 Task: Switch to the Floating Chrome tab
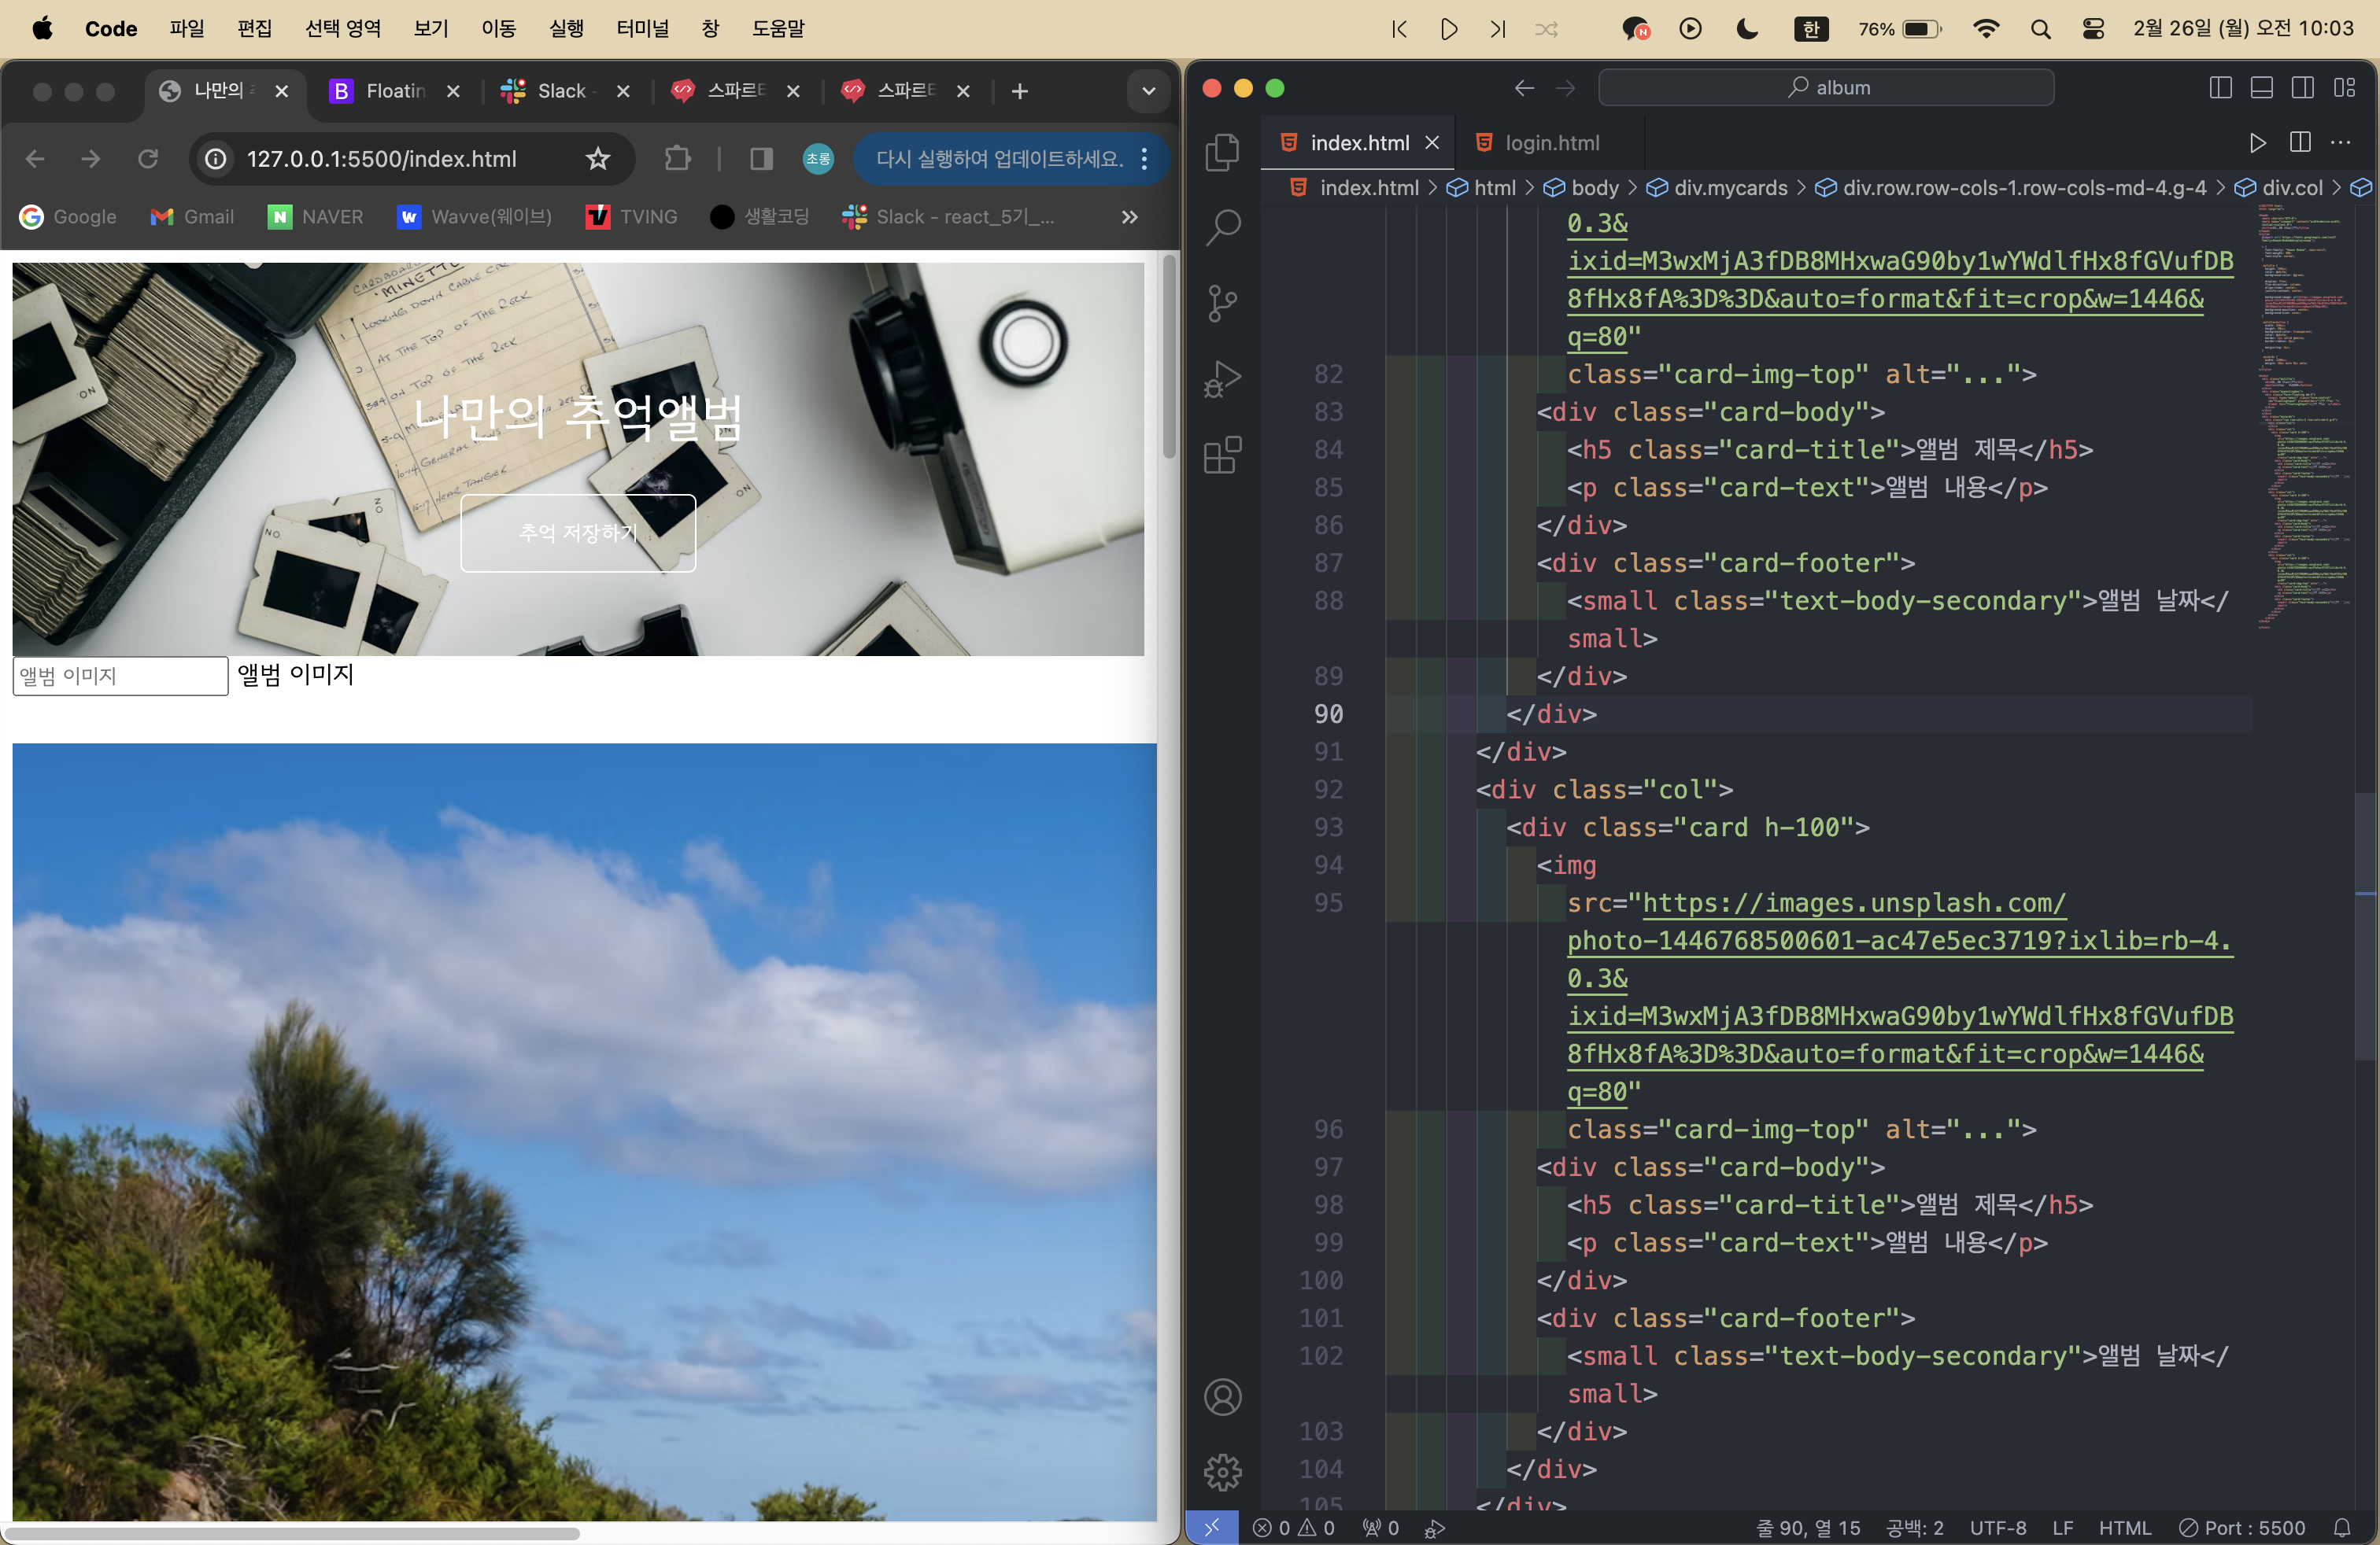[396, 92]
